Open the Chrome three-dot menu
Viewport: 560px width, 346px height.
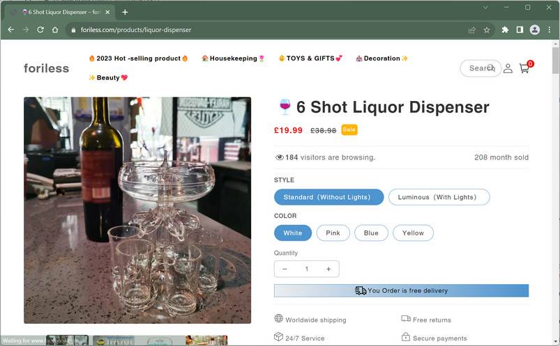click(x=550, y=30)
